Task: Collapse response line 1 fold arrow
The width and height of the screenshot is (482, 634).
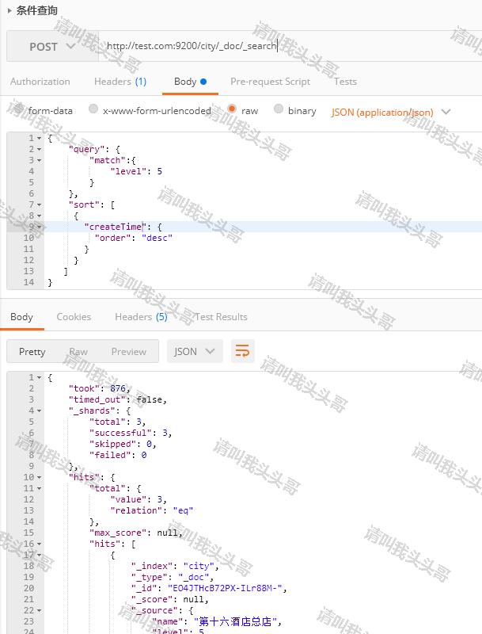Action: 39,378
